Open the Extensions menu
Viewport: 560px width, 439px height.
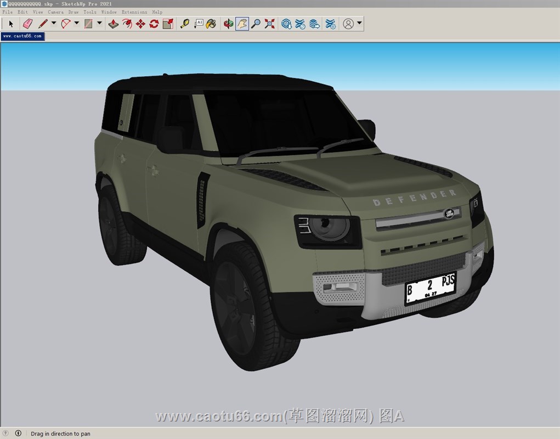pyautogui.click(x=134, y=12)
